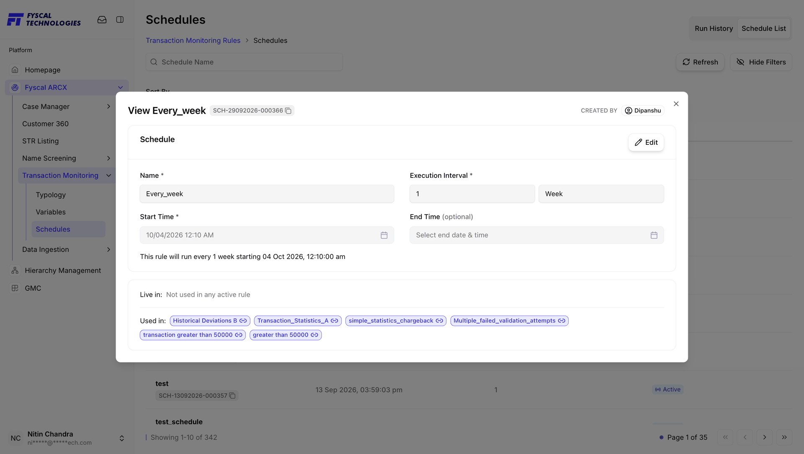The image size is (804, 454).
Task: Collapse Fyscal ARCX menu chevron
Action: point(121,87)
